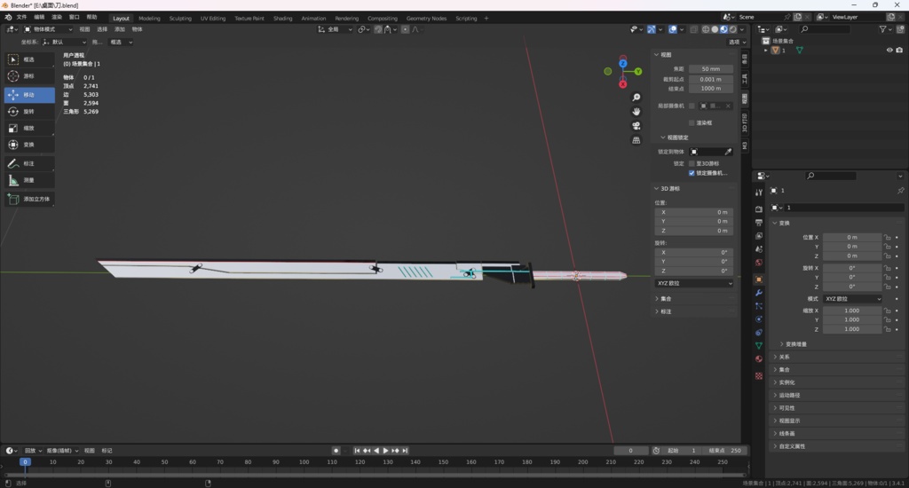Activate the 标注 annotate tool
Viewport: 909px width, 488px height.
29,164
